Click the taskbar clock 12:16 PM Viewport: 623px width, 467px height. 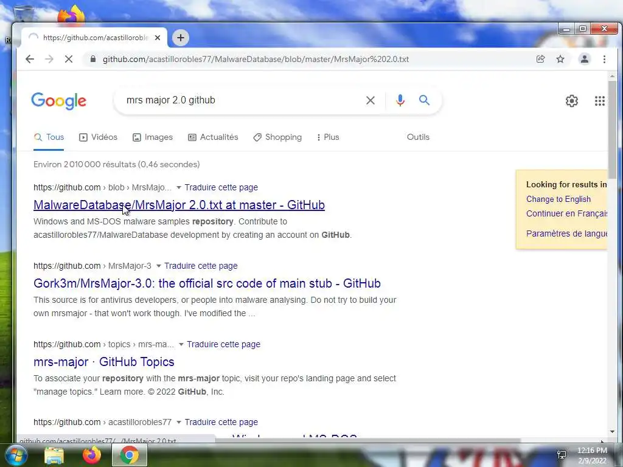592,451
